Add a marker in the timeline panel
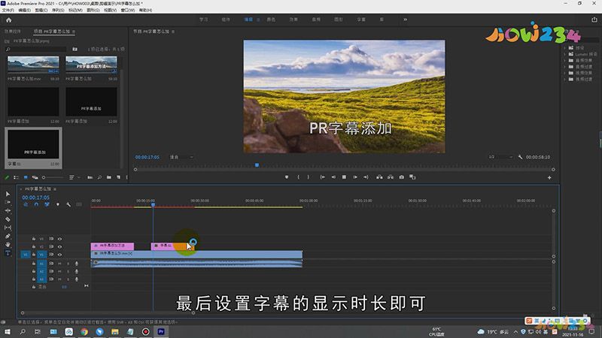The width and height of the screenshot is (602, 338). pos(58,204)
